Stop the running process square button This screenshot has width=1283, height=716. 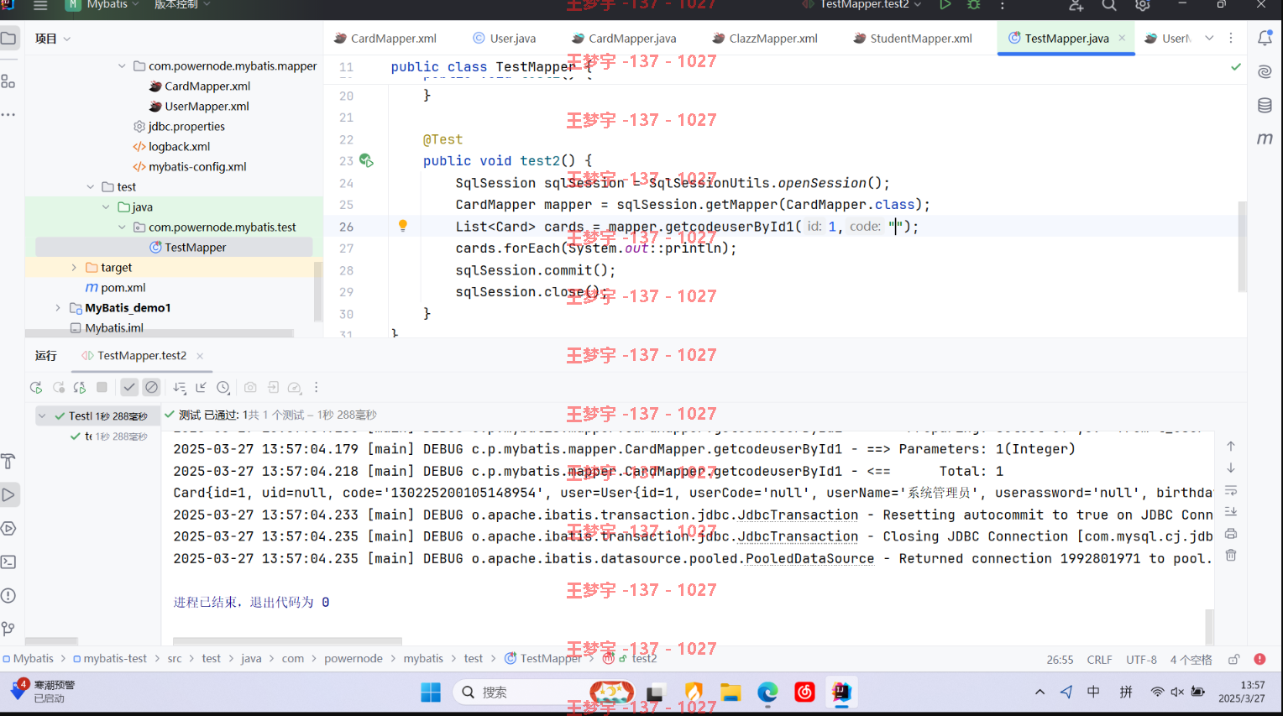102,387
